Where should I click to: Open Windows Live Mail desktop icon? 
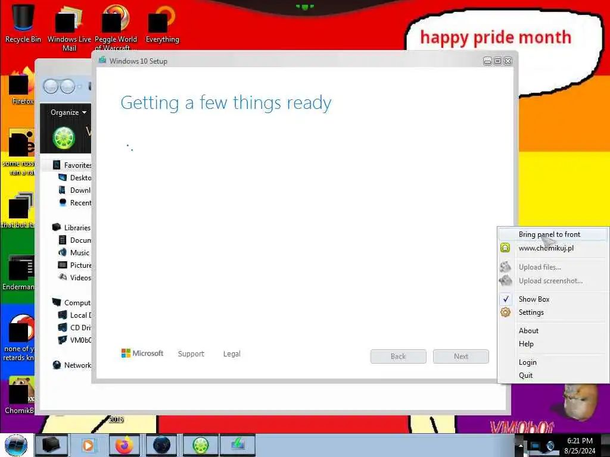[69, 27]
